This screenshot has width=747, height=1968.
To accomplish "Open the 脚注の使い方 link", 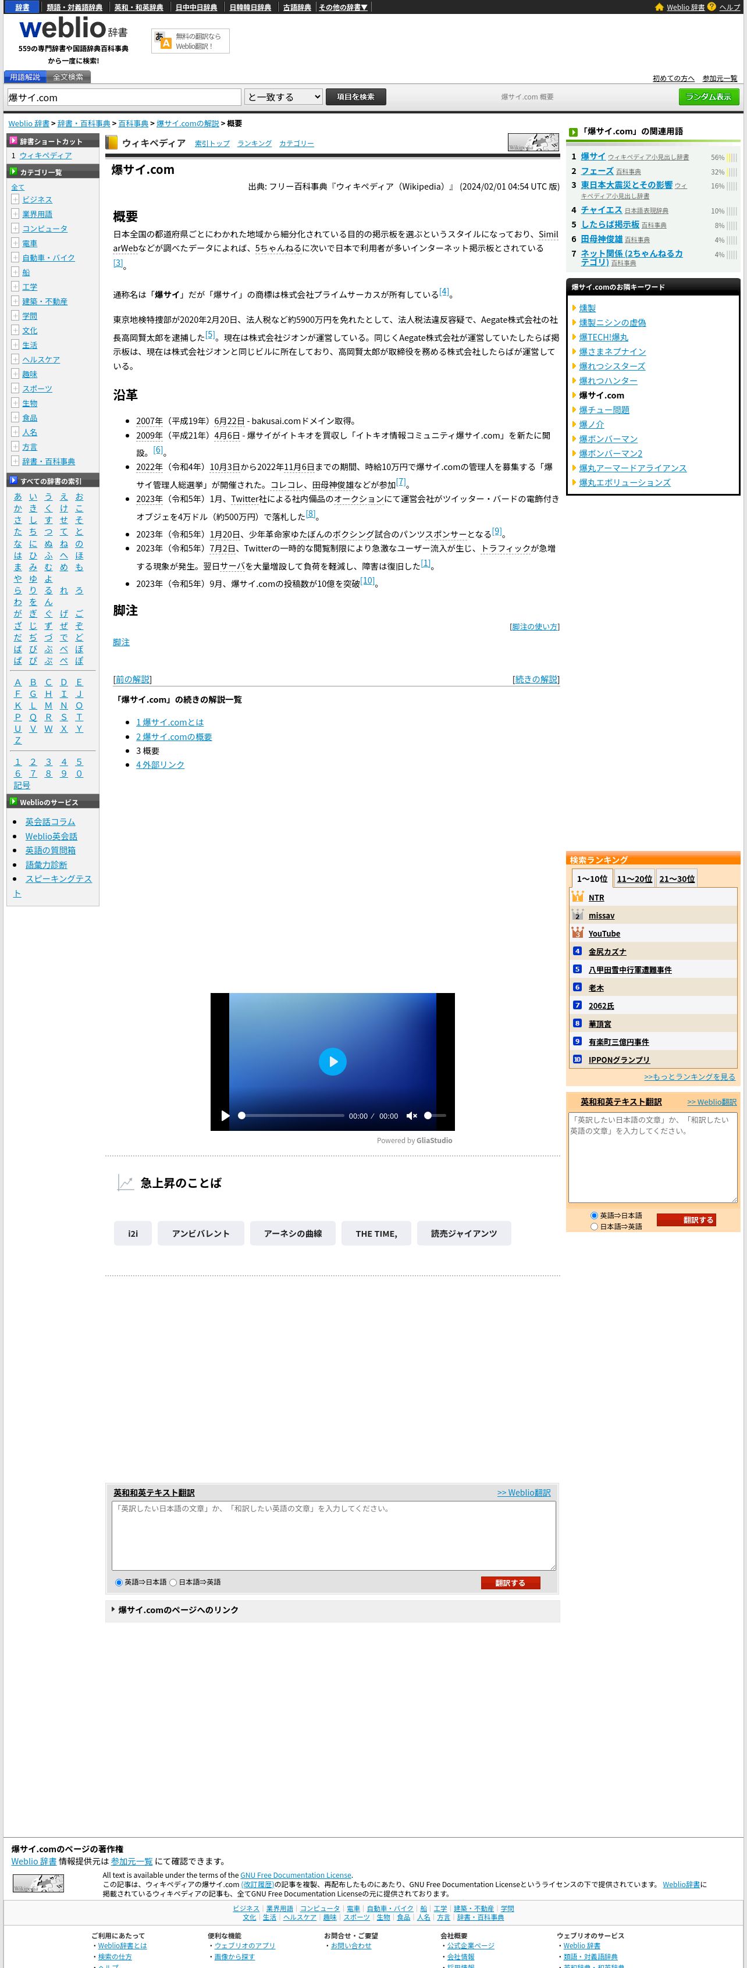I will click(x=535, y=627).
